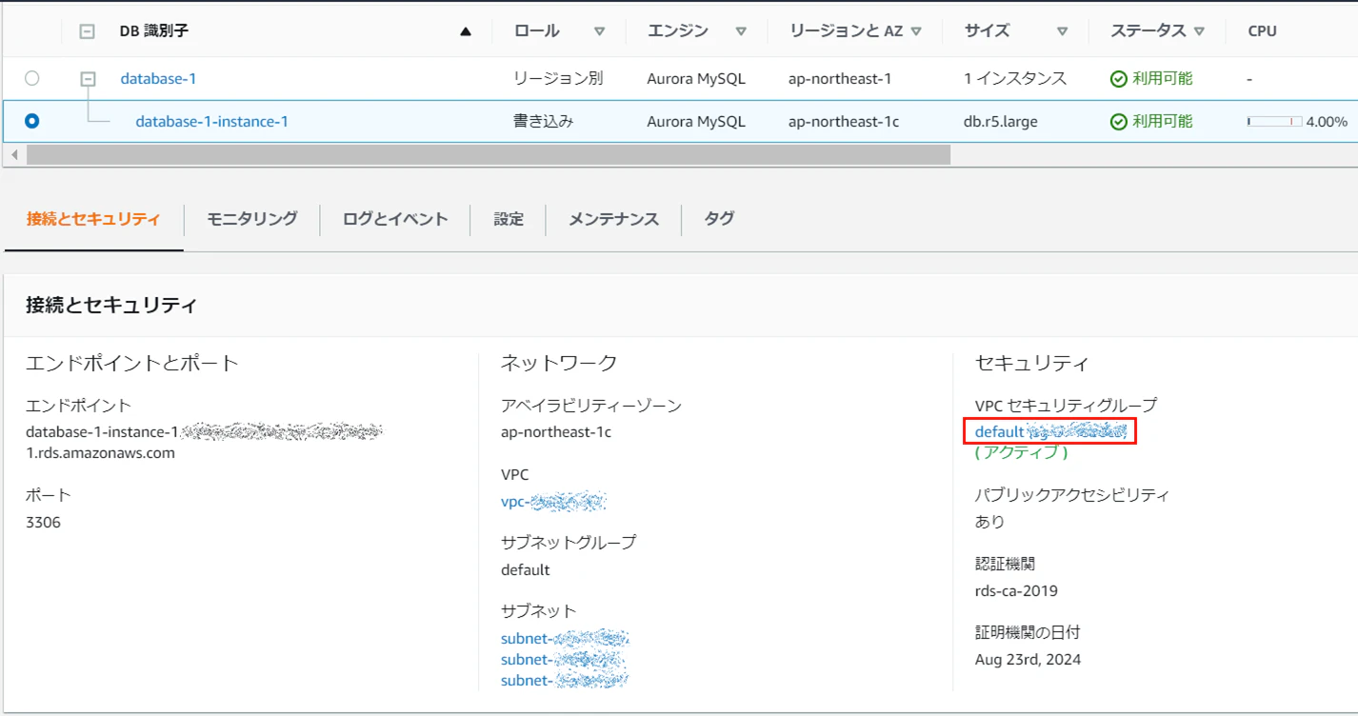Switch to the メンテナンス tab
This screenshot has width=1358, height=716.
click(x=613, y=219)
